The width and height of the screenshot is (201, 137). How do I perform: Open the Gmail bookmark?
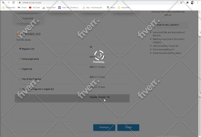point(22,7)
